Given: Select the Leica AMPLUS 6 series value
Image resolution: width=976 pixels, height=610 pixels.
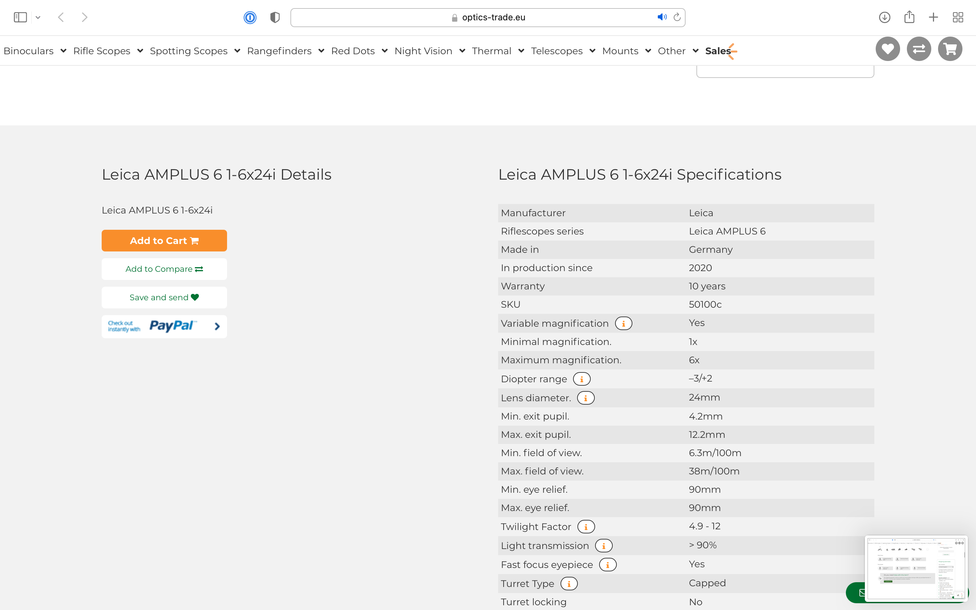Looking at the screenshot, I should [727, 231].
